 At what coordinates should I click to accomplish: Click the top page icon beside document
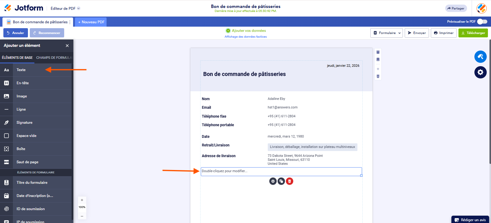click(378, 52)
